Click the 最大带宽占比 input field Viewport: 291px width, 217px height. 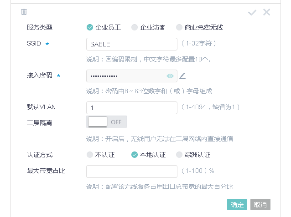click(131, 172)
